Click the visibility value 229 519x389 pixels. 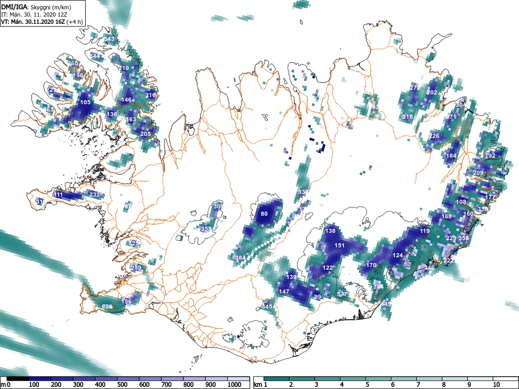tap(451, 238)
